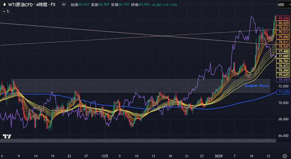This screenshot has width=291, height=159.
Task: Select the 終値 60.902 close value
Action: [x=140, y=5]
